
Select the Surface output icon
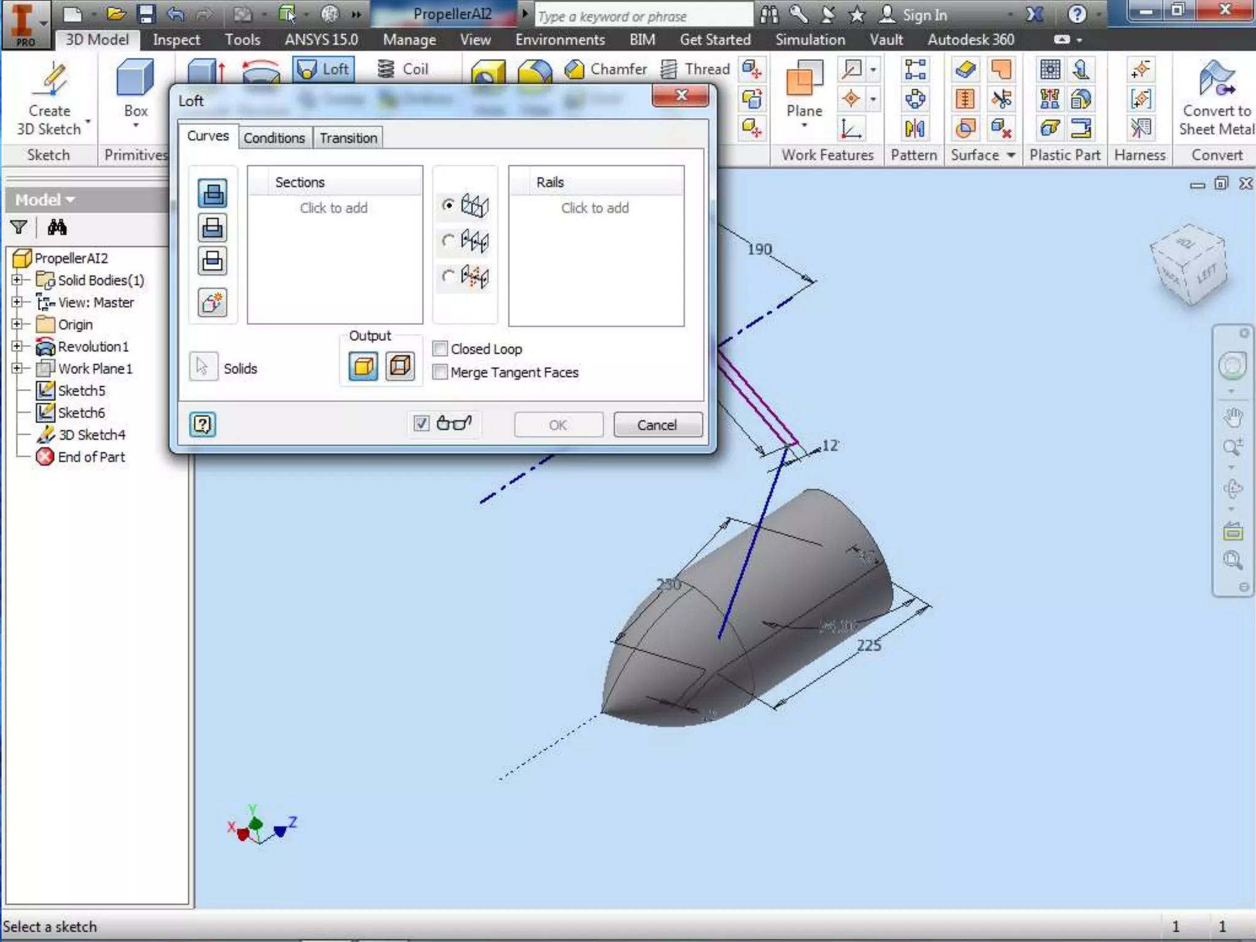coord(400,367)
